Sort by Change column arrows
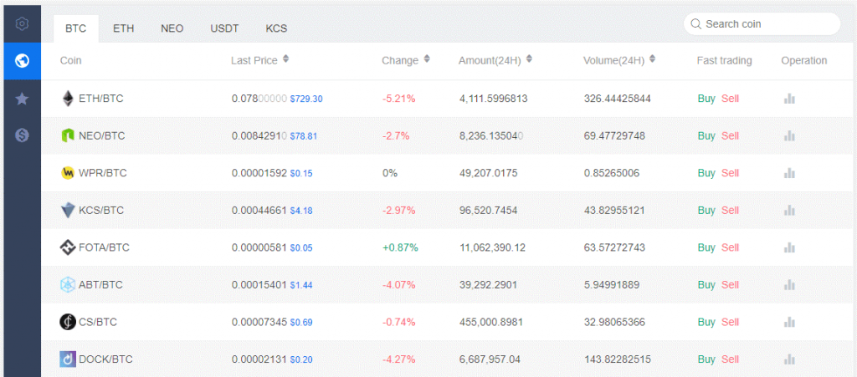This screenshot has width=857, height=377. 427,59
